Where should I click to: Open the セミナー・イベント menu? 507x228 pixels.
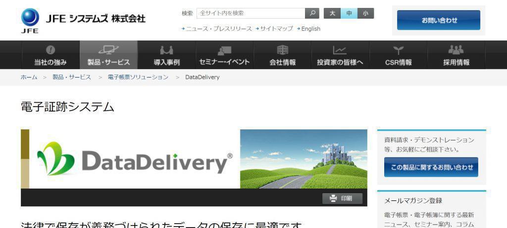224,55
